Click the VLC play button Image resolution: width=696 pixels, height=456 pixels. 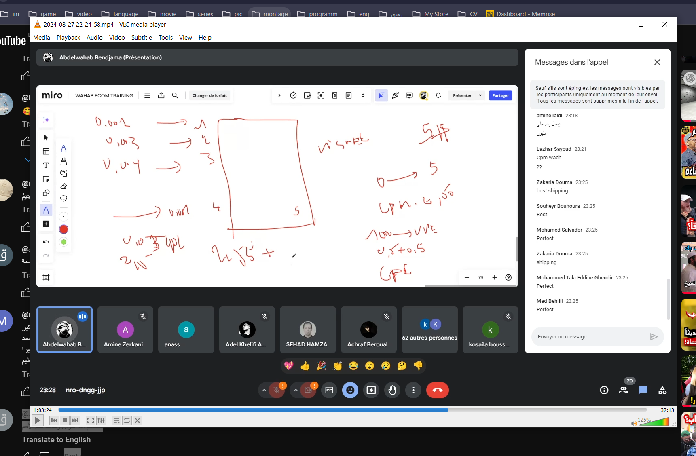tap(37, 420)
